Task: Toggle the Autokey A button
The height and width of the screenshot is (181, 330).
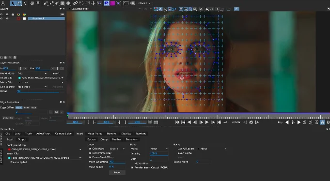Action: [x=322, y=122]
